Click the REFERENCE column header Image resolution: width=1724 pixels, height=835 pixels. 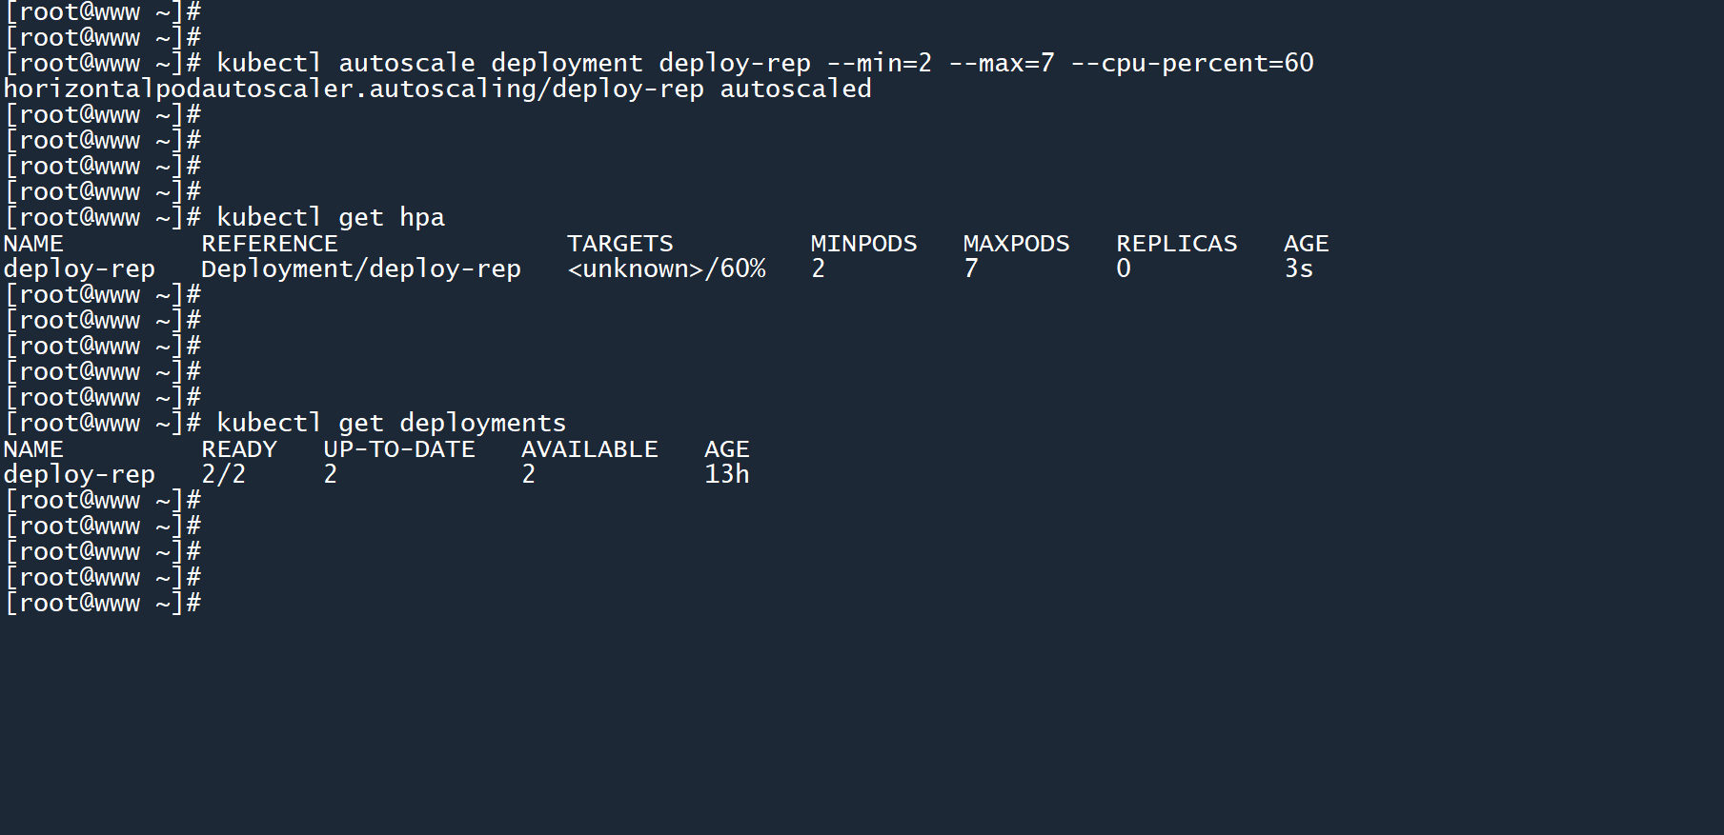(x=269, y=244)
